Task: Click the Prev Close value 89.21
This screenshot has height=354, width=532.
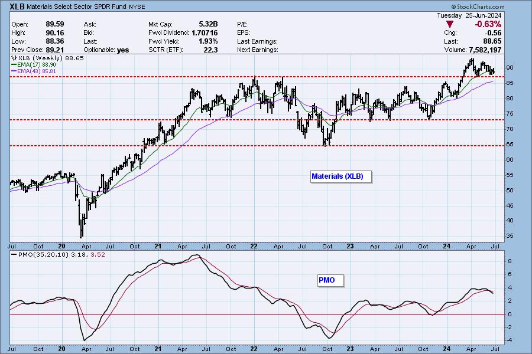Action: point(55,50)
